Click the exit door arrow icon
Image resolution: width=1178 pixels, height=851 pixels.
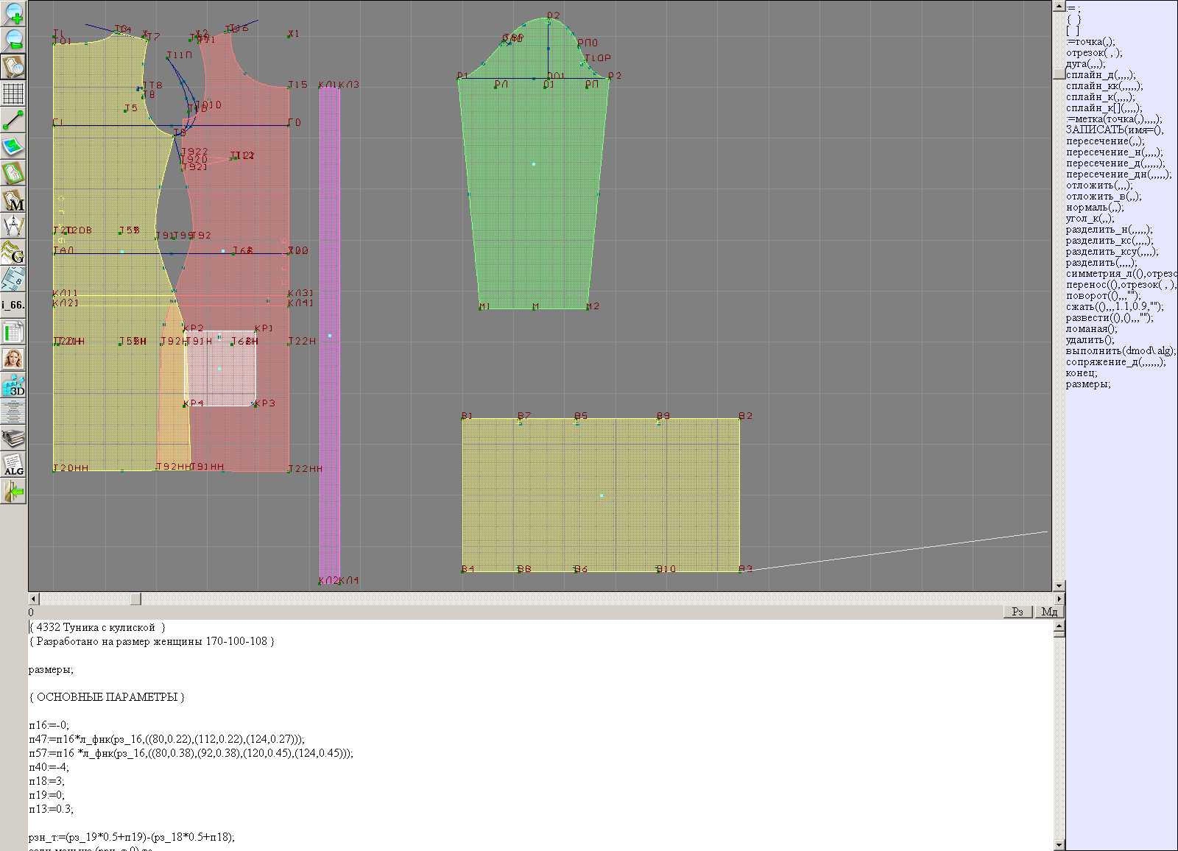coord(13,492)
